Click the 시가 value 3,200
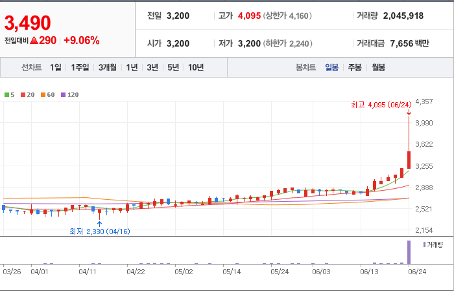The height and width of the screenshot is (291, 454). coord(178,43)
